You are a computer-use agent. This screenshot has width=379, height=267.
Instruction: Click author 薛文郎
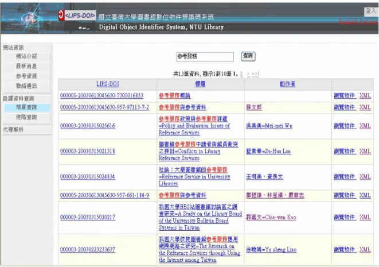coord(254,107)
